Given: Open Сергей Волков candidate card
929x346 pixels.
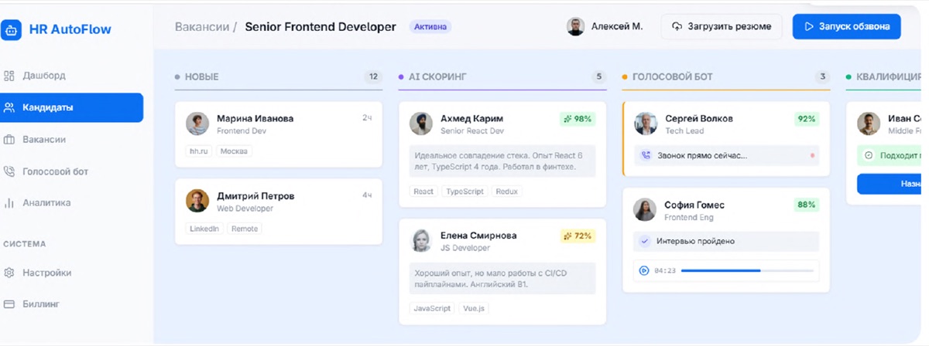Looking at the screenshot, I should [726, 138].
